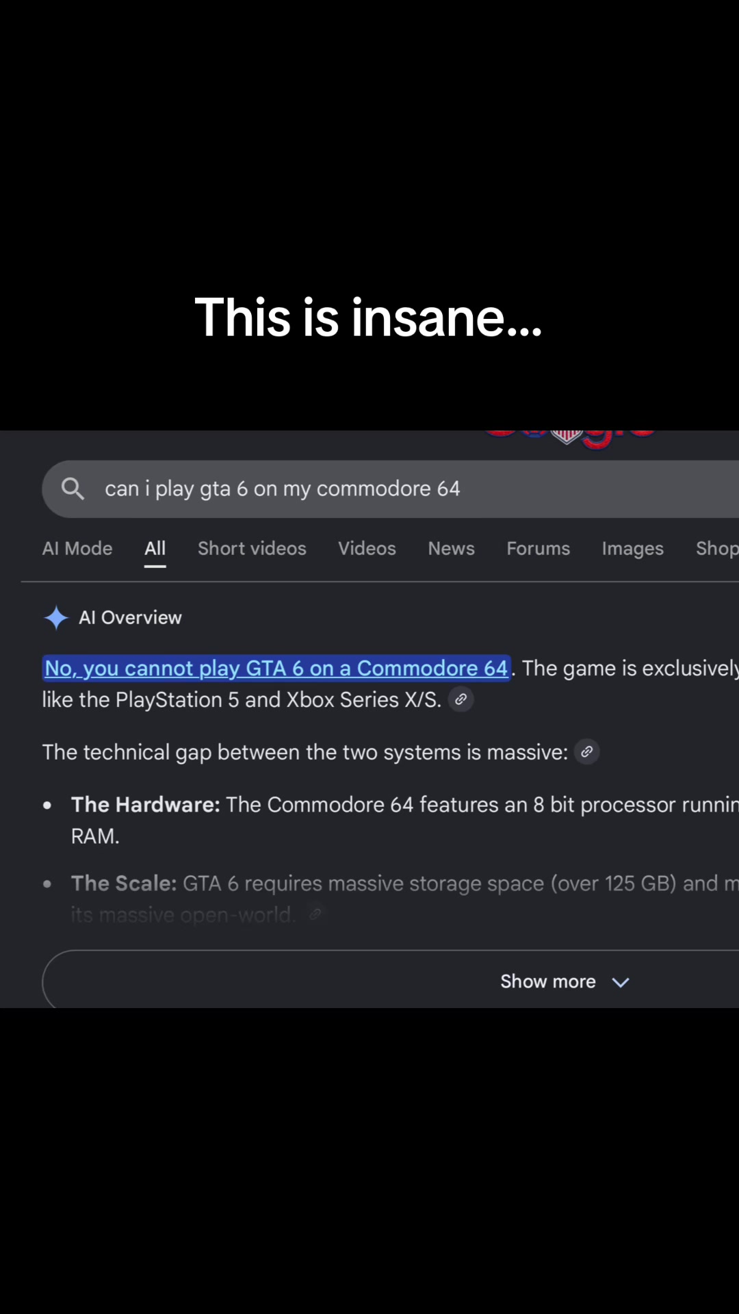Open faded link icon after 'open-world'

tap(315, 914)
